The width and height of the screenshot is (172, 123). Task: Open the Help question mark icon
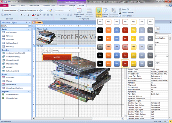pos(170,5)
